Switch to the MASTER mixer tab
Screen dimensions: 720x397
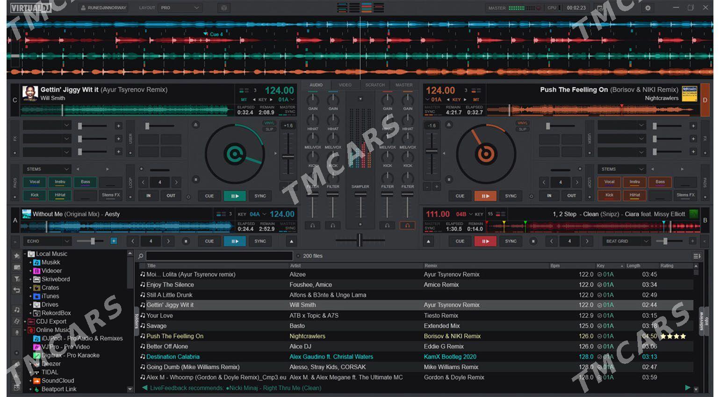[x=404, y=85]
